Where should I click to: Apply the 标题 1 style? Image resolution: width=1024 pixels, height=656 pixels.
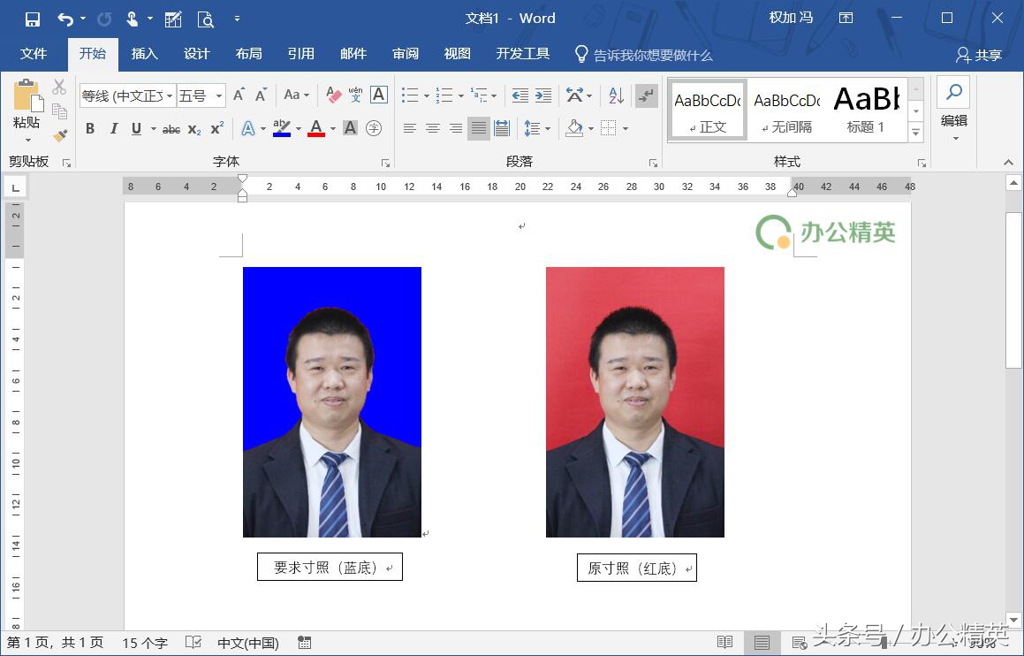pyautogui.click(x=865, y=108)
